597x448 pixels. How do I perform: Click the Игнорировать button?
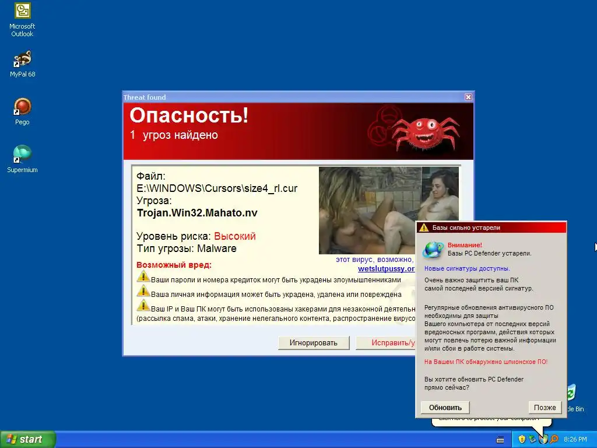313,343
